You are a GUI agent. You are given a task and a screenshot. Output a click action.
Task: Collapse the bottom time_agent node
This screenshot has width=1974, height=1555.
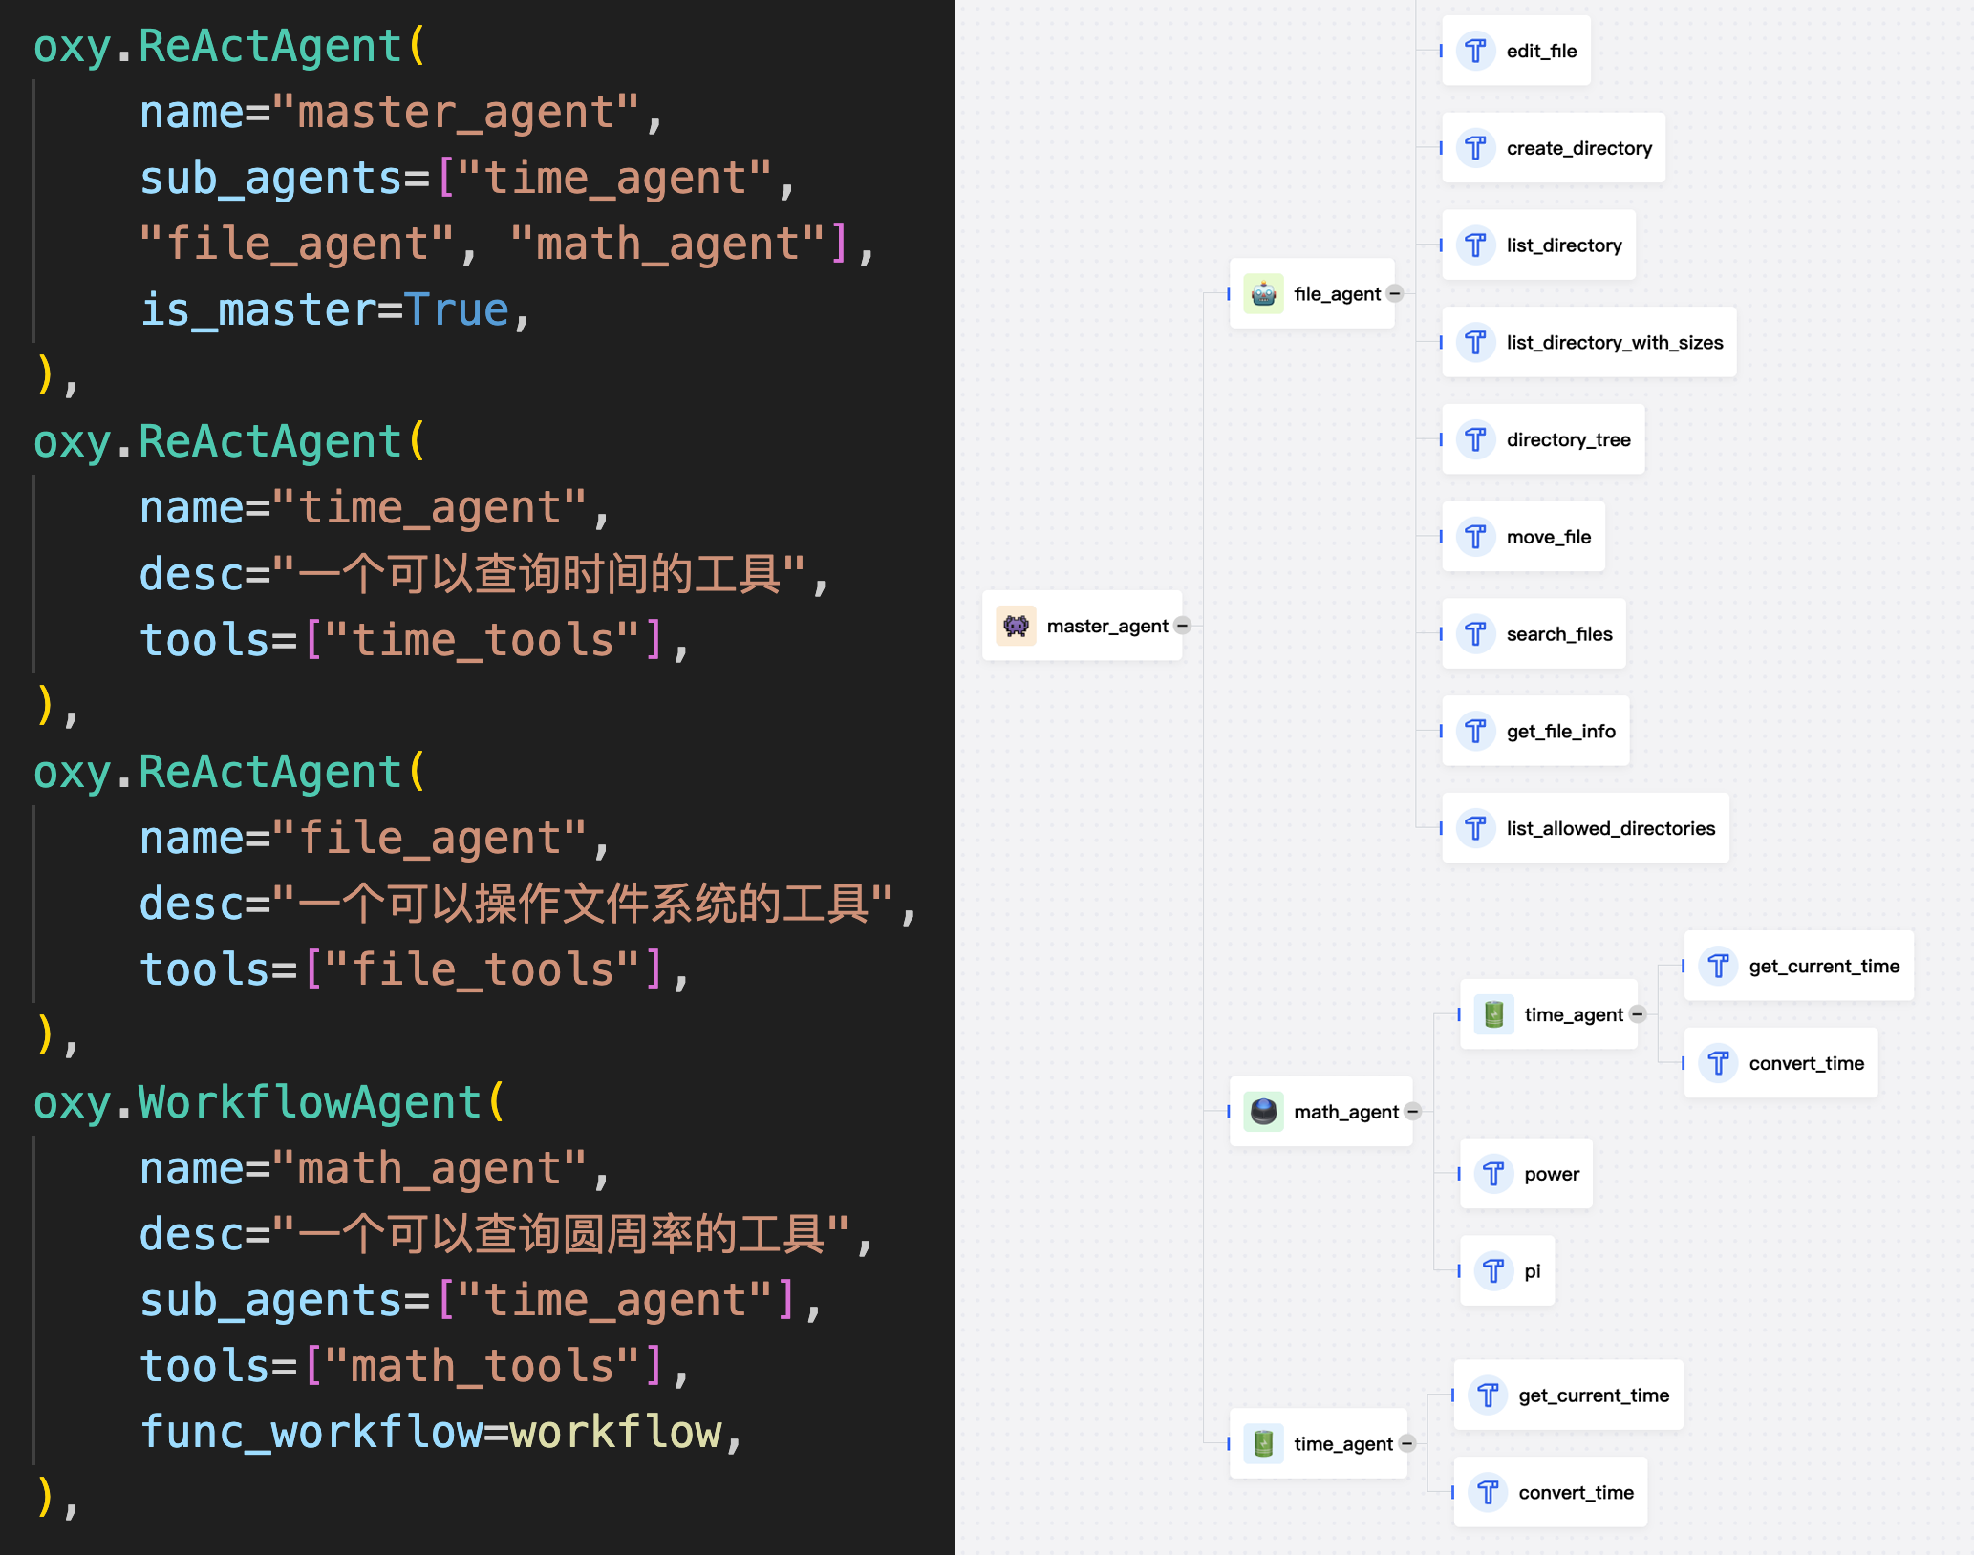coord(1407,1444)
